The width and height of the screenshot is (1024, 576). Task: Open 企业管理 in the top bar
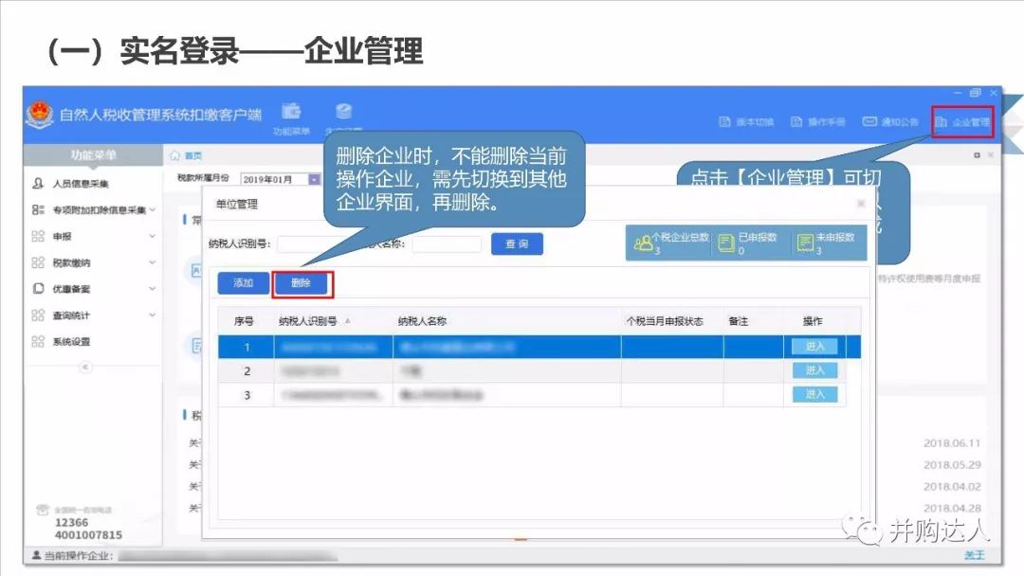(x=962, y=122)
